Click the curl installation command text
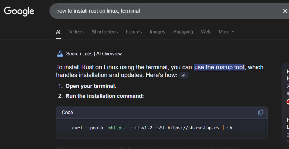Image resolution: width=289 pixels, height=149 pixels. [x=152, y=128]
